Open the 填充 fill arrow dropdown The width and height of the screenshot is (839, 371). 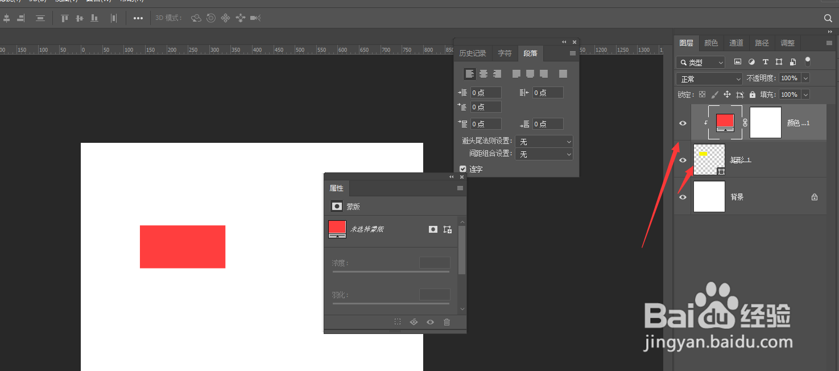[805, 94]
